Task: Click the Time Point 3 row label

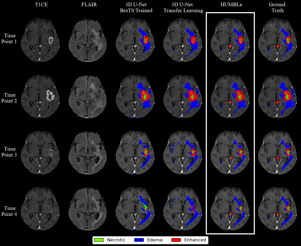Action: [x=10, y=152]
